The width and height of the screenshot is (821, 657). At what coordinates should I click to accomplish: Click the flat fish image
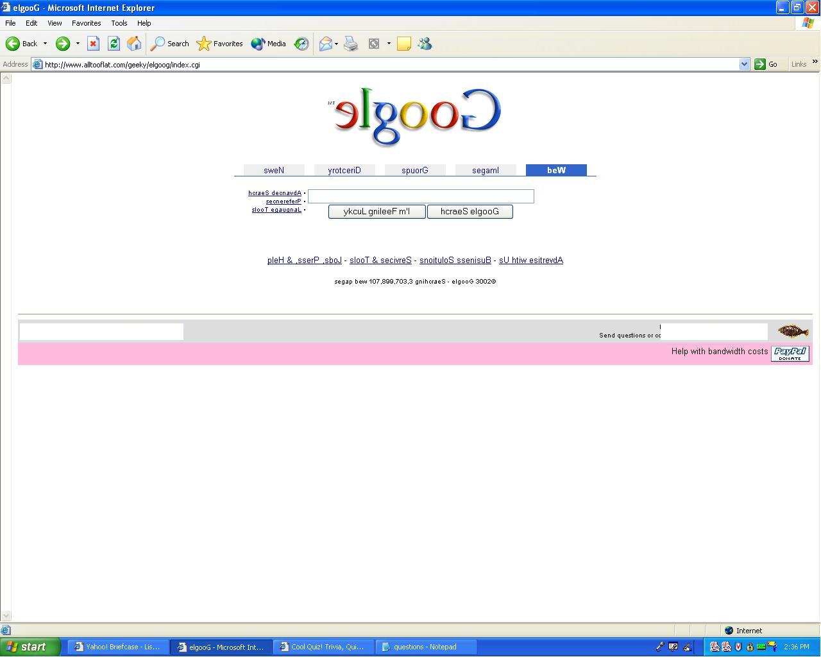coord(793,331)
